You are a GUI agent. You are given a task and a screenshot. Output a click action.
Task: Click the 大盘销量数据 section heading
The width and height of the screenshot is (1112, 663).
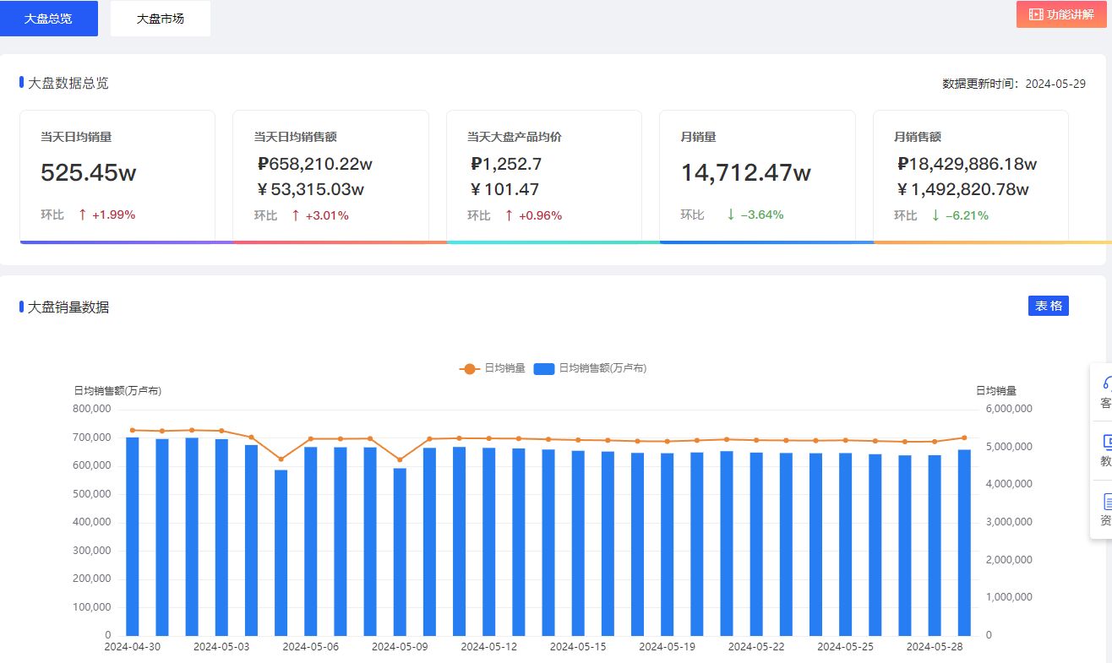[68, 307]
